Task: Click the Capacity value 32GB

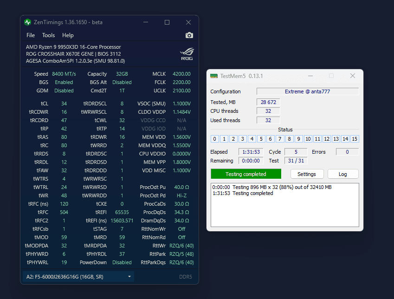Action: [122, 74]
